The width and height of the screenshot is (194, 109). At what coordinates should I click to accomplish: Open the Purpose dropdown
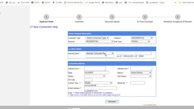coord(99,41)
